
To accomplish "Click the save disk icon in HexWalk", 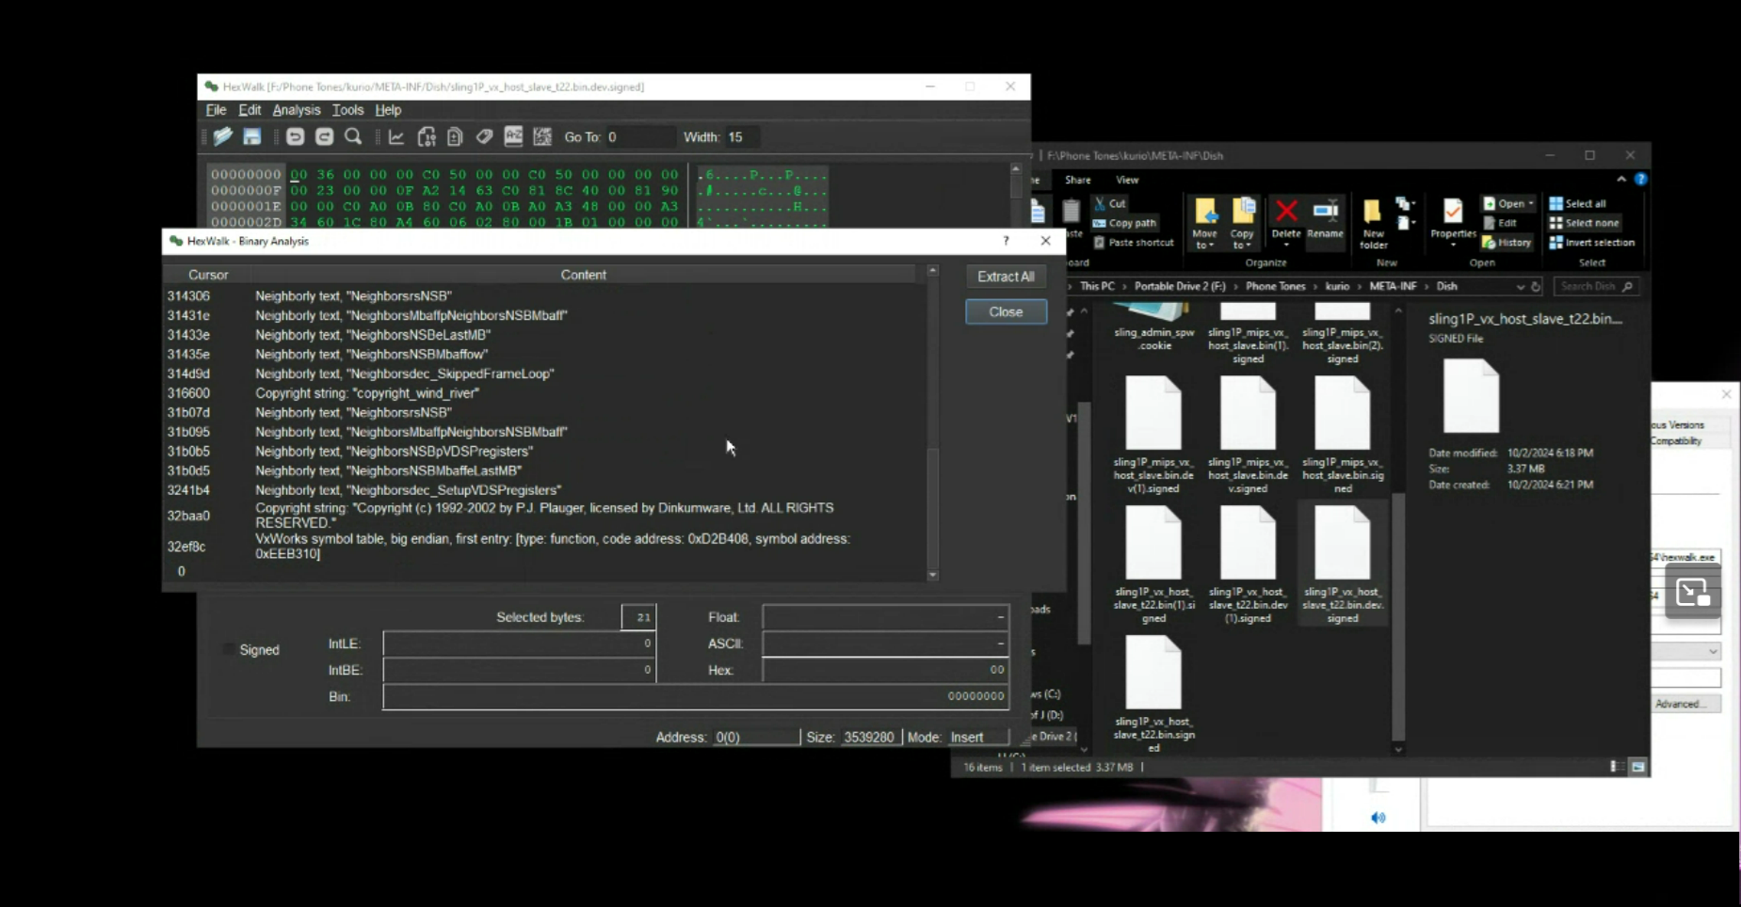I will click(x=251, y=137).
